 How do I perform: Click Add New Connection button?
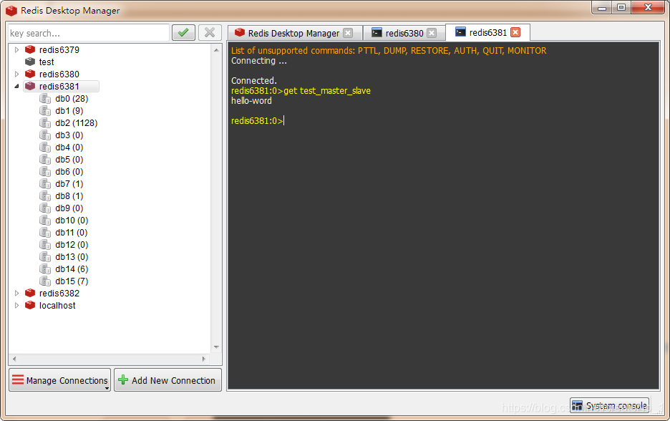click(168, 379)
